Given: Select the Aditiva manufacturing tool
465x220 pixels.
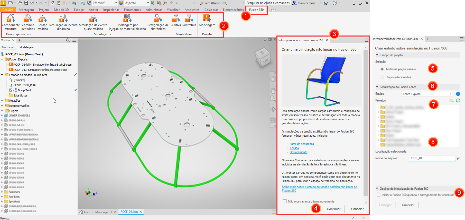Looking at the screenshot, I should [176, 21].
